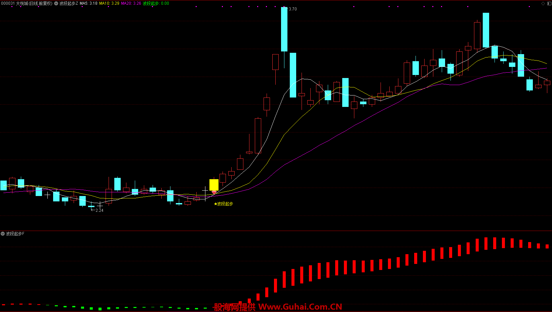552x312 pixels.
Task: Click the 2.24 low price label
Action: point(100,210)
